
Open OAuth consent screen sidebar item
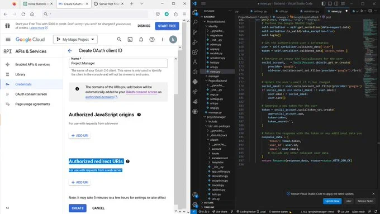click(31, 94)
